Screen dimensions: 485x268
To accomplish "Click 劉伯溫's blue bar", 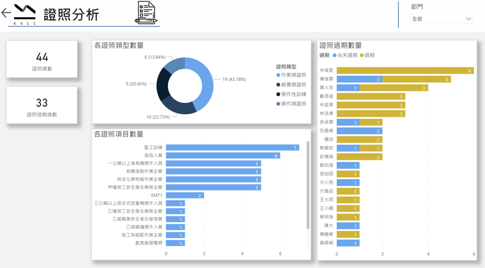I will pos(348,166).
